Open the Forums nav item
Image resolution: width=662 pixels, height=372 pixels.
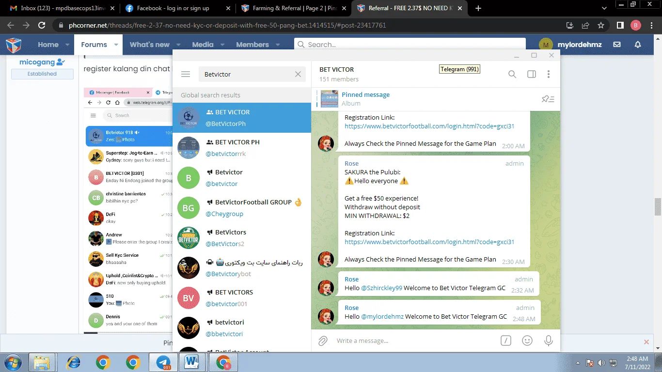94,45
